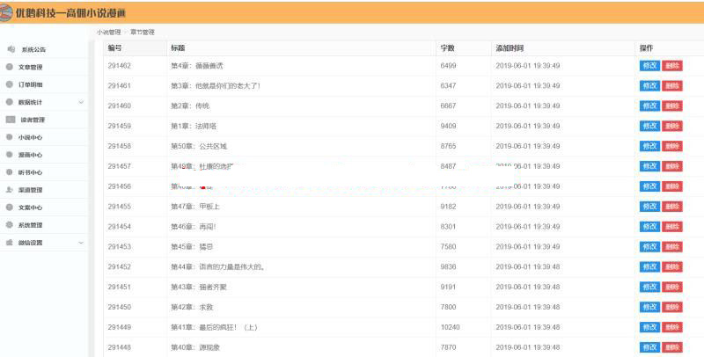
Task: Click the 微信设置 chart icon
Action: (10, 243)
